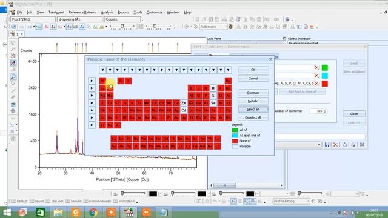Image resolution: width=388 pixels, height=218 pixels.
Task: Toggle the Se element cell
Action: click(213, 103)
